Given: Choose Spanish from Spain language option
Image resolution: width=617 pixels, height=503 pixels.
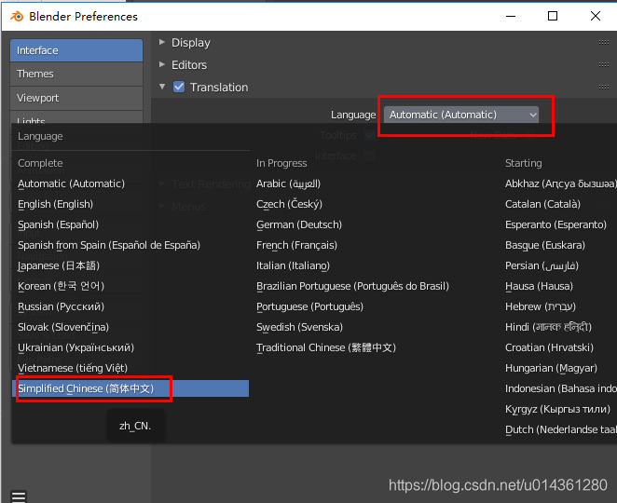Looking at the screenshot, I should [109, 245].
